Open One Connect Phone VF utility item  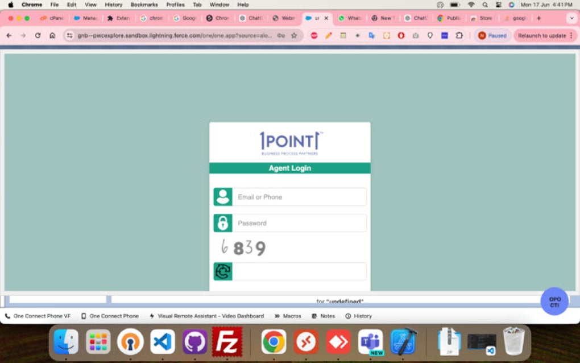(38, 316)
